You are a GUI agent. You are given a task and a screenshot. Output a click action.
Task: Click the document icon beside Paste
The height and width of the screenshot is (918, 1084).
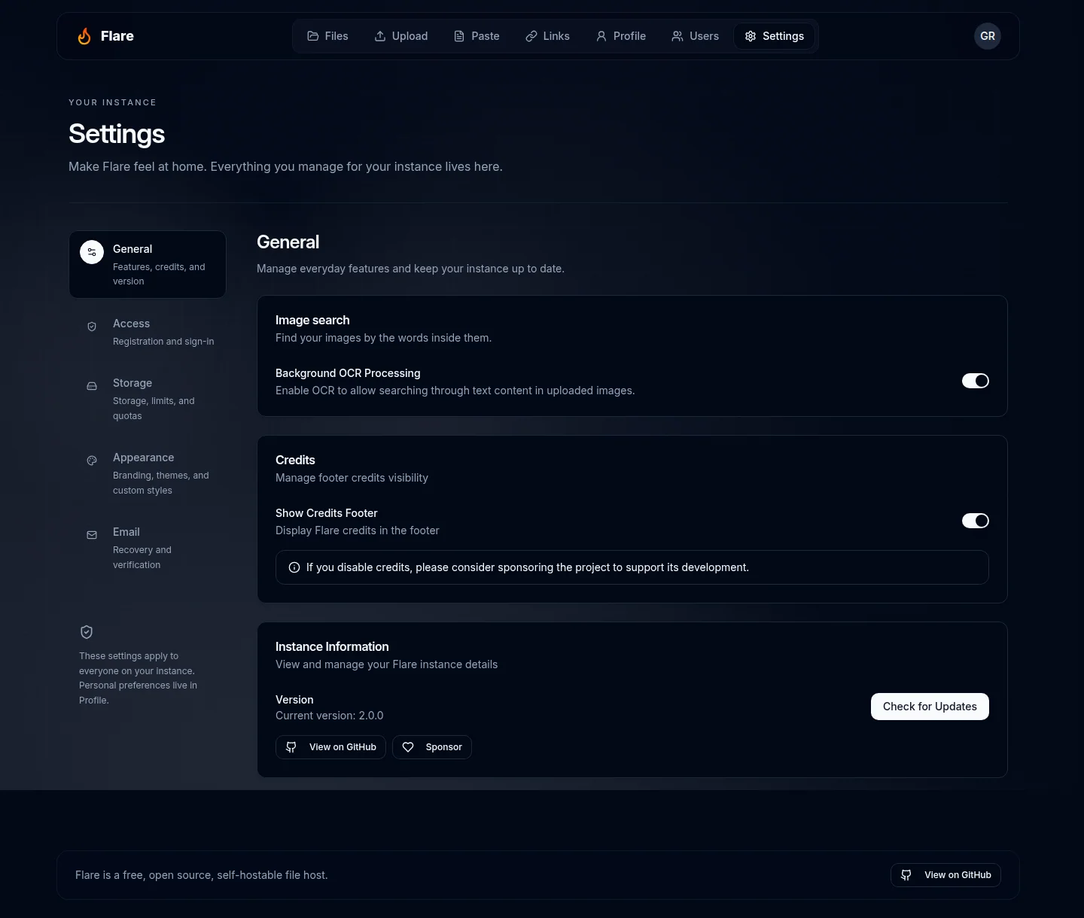click(459, 36)
